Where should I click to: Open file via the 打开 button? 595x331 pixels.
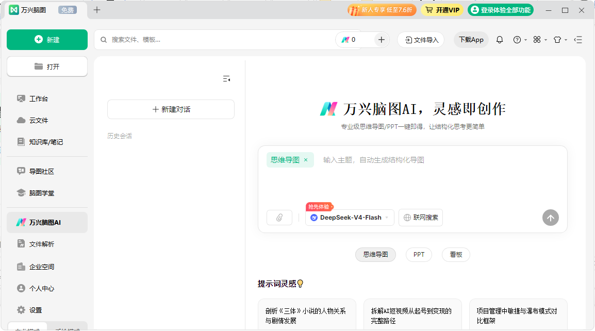[47, 67]
